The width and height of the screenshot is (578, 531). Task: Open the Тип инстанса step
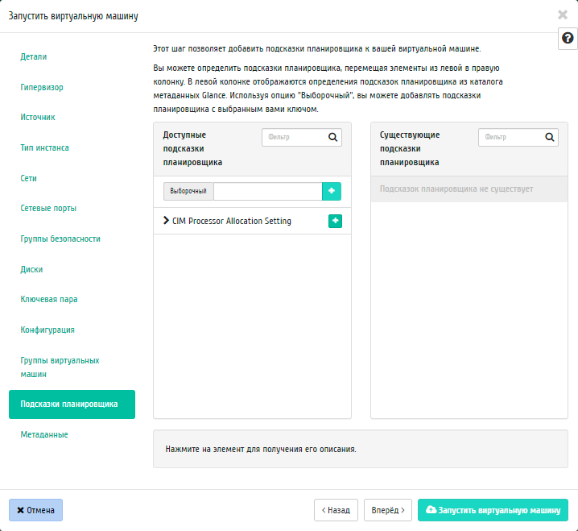tap(44, 148)
